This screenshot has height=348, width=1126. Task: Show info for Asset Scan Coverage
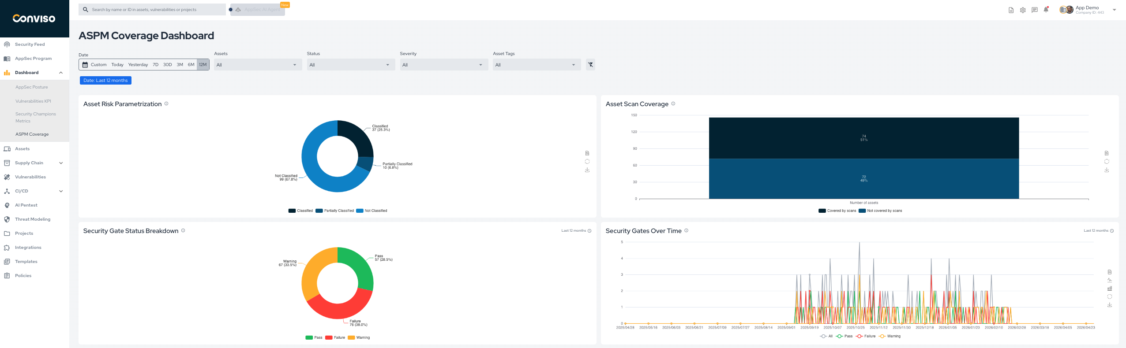tap(673, 104)
